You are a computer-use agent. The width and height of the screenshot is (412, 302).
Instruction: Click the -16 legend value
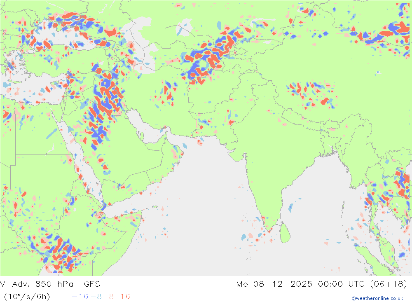pos(80,297)
